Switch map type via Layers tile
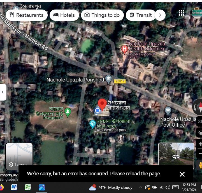Image resolution: width=202 pixels, height=193 pixels. point(19,156)
